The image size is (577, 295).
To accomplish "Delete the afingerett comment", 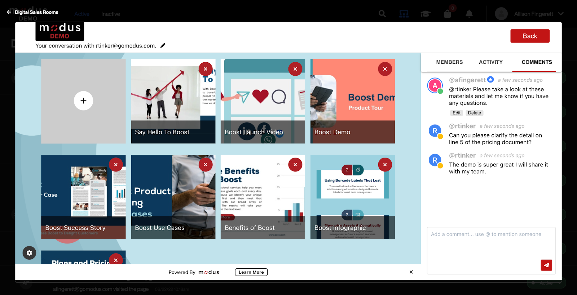I will [474, 113].
